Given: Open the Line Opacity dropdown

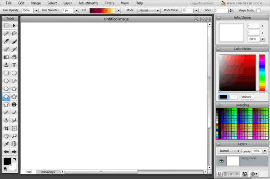Looking at the screenshot, I should [x=36, y=10].
